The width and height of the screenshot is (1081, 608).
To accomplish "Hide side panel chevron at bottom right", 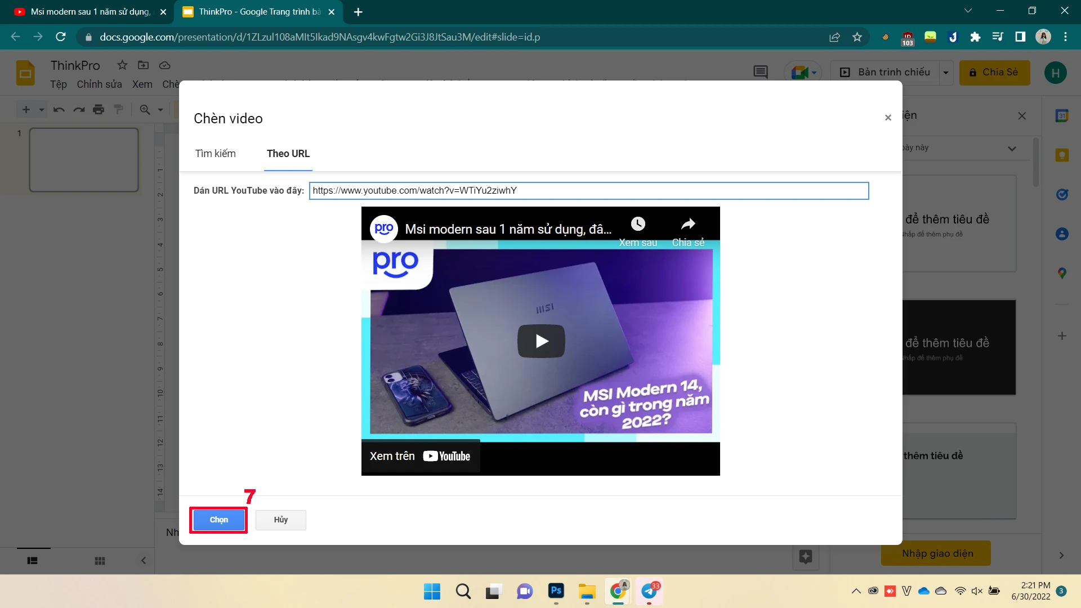I will (x=1061, y=556).
